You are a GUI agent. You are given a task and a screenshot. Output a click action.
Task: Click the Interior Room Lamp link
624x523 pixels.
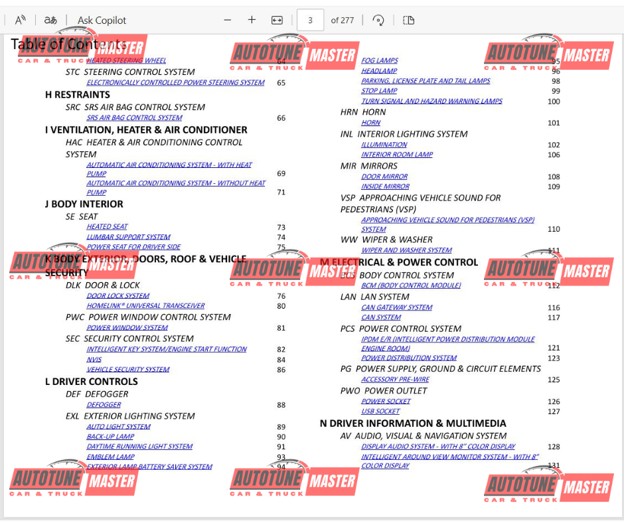(396, 155)
